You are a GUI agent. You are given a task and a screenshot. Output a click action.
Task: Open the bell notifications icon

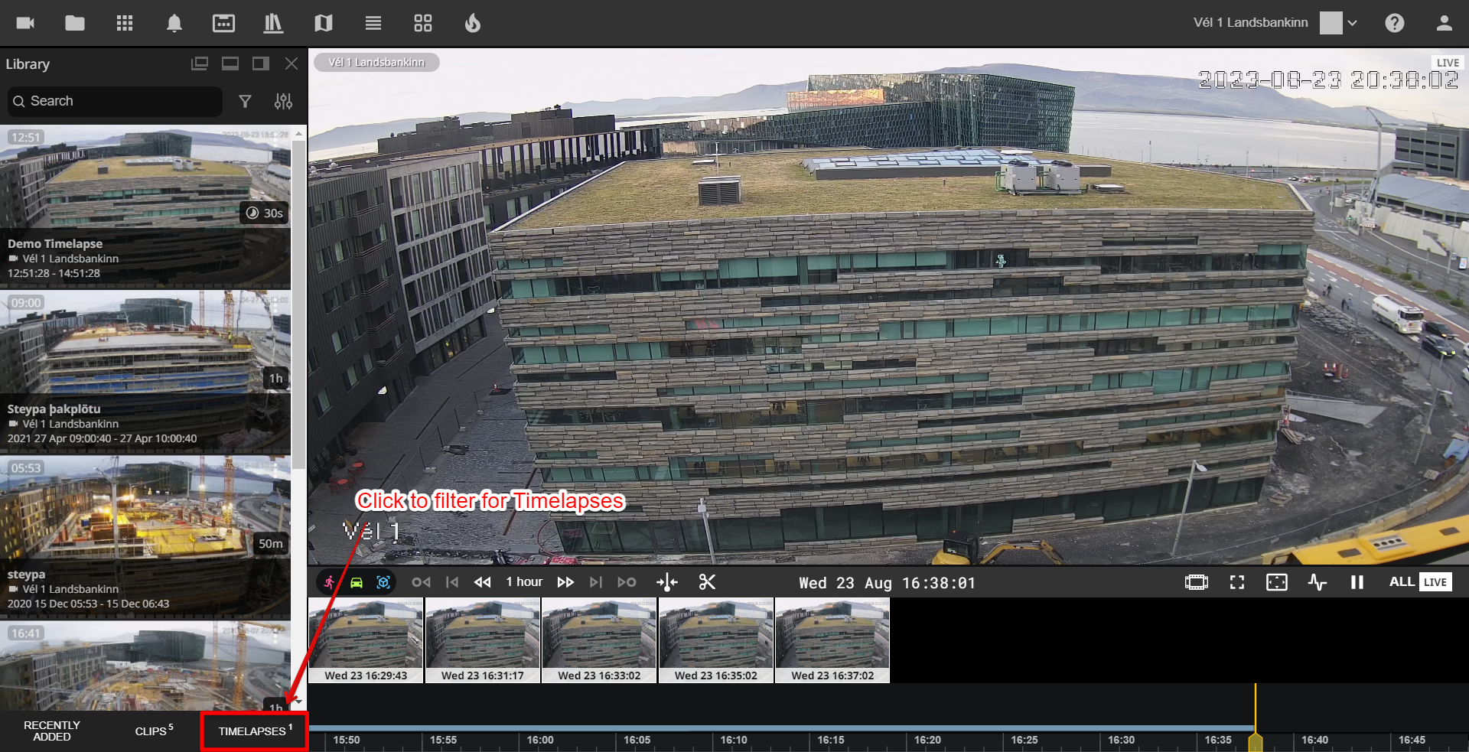pos(174,23)
